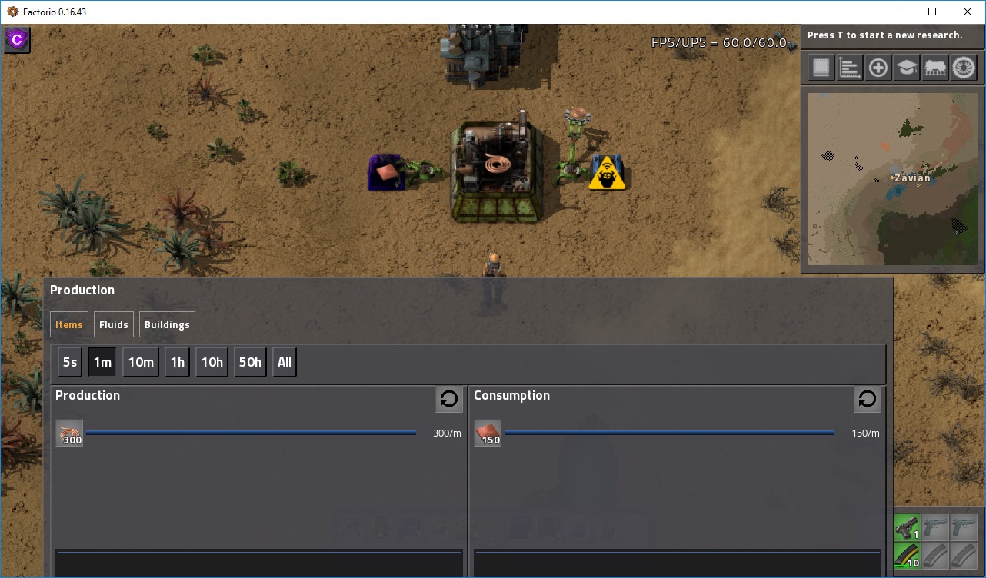Screen dimensions: 986x578
Task: Reset the Production panel with its refresh icon
Action: 449,399
